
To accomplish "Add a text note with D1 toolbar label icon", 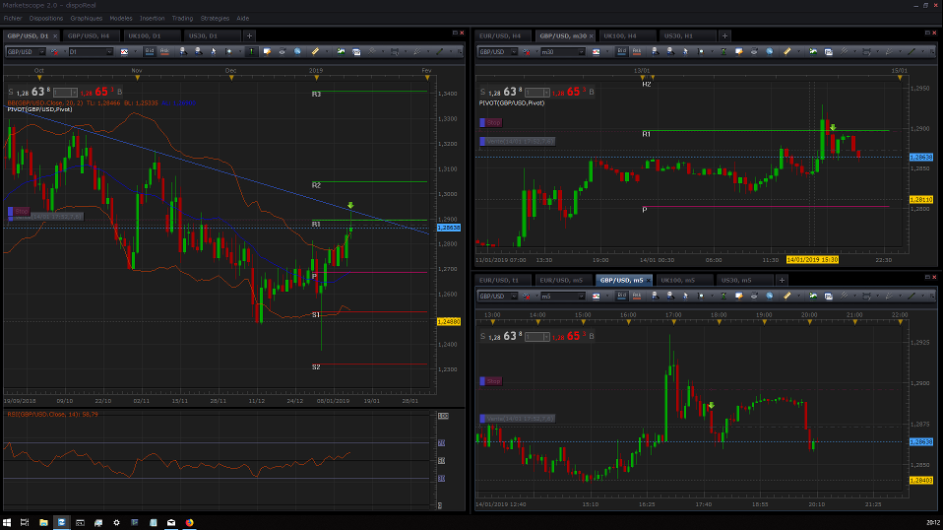I will click(267, 52).
